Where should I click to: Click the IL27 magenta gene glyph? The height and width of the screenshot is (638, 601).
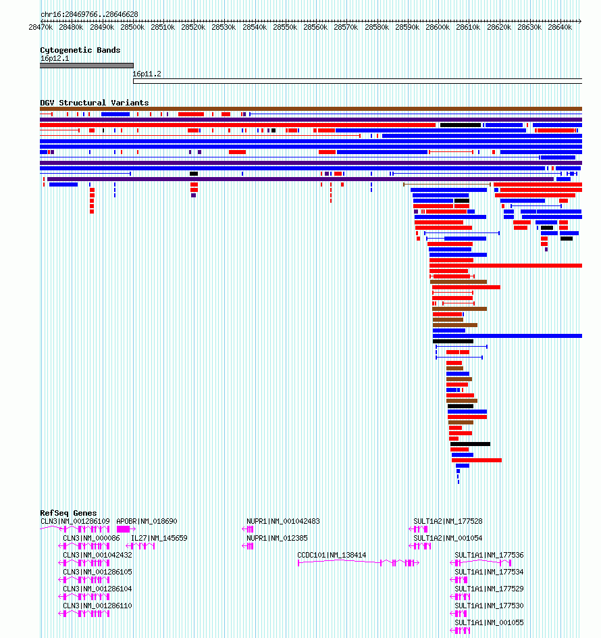[140, 546]
